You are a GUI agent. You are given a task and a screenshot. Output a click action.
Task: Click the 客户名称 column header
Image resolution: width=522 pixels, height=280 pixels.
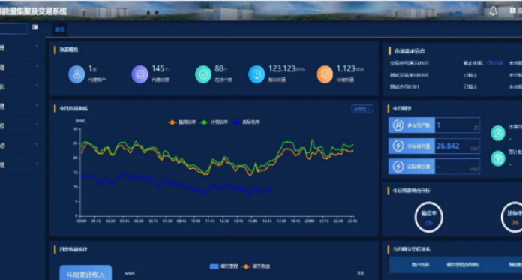pyautogui.click(x=420, y=265)
